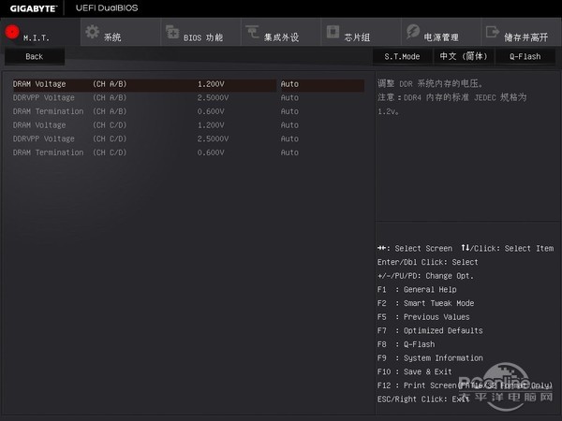Select the DRAM Voltage (CH C/D) row label
Image resolution: width=562 pixels, height=421 pixels.
point(70,125)
